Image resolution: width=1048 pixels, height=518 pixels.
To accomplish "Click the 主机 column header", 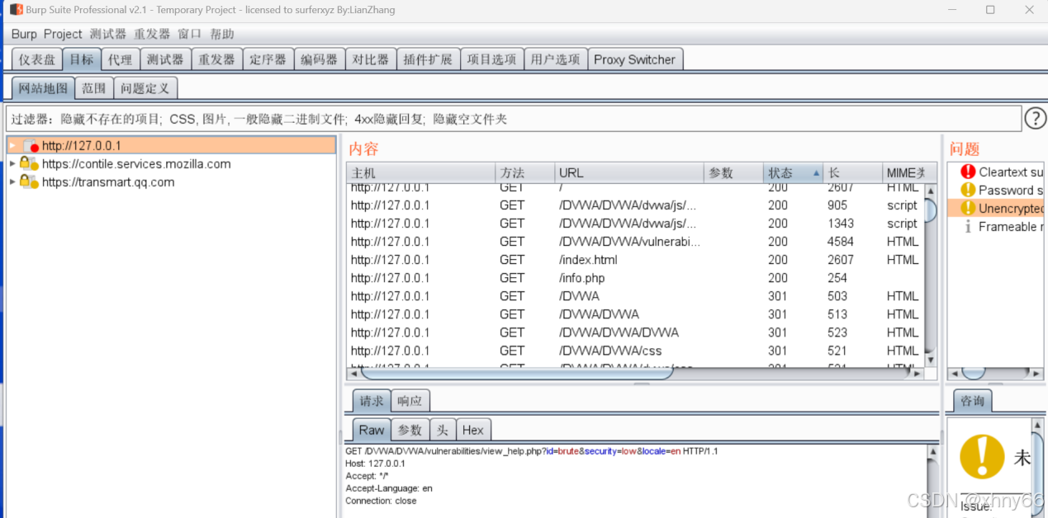I will [420, 172].
